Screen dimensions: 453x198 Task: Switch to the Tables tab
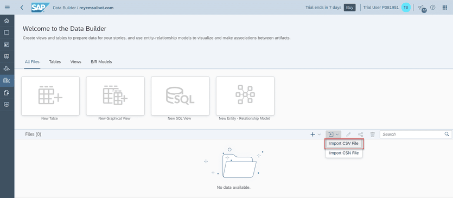click(x=55, y=62)
